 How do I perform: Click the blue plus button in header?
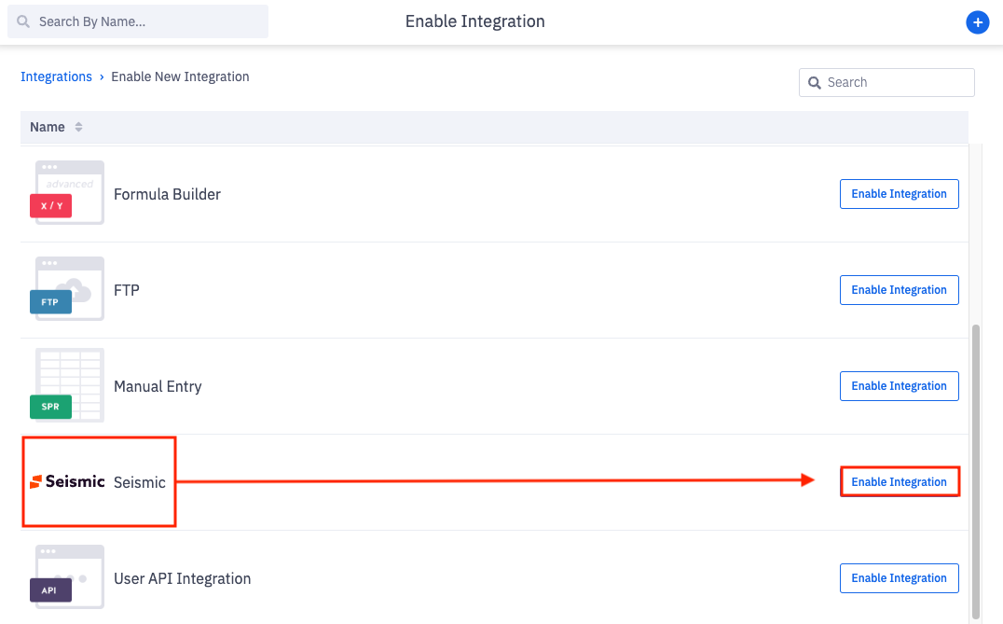pos(978,21)
